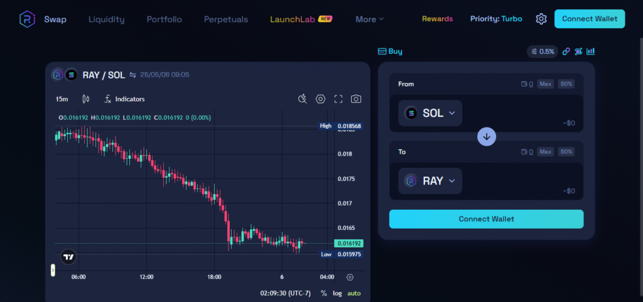Open the LaunchLab tab
This screenshot has height=302, width=643.
[301, 19]
